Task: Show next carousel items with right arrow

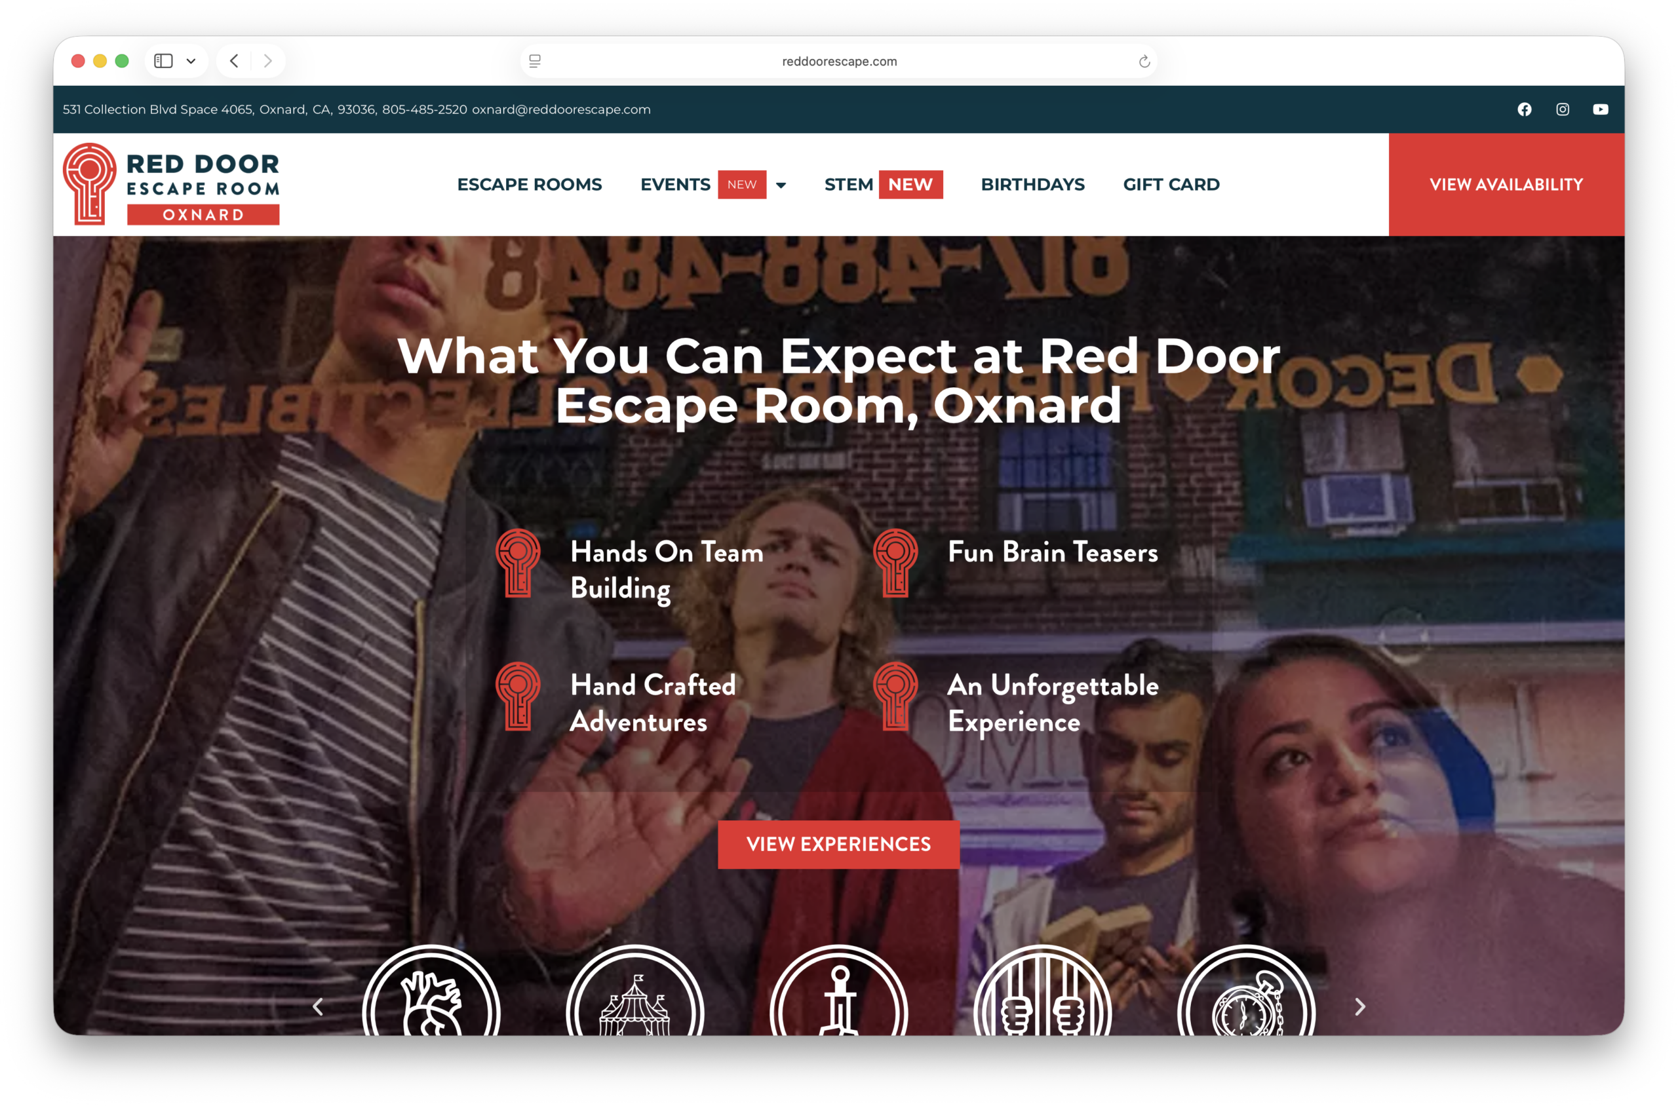Action: (1359, 1006)
